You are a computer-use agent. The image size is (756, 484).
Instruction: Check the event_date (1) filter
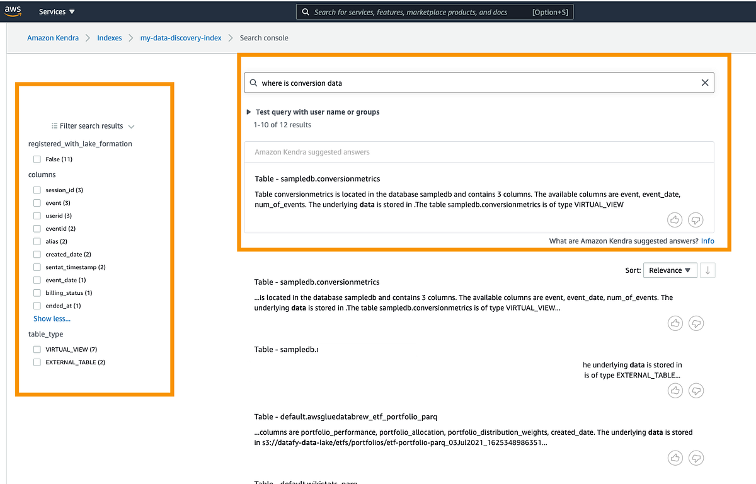pyautogui.click(x=37, y=280)
